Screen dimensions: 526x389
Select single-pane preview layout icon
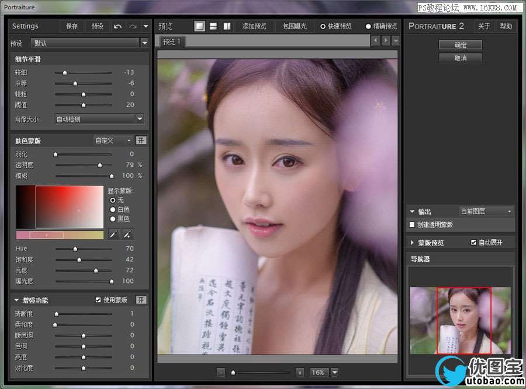click(200, 26)
